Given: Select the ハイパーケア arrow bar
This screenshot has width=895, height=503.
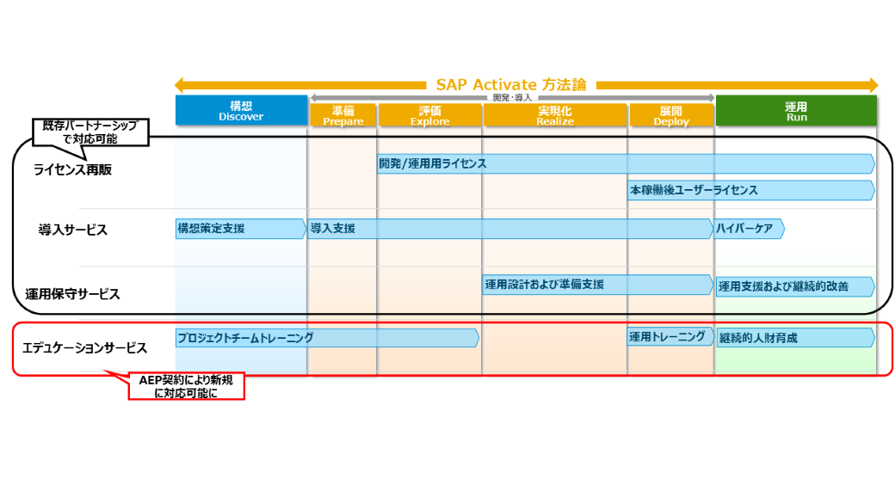Looking at the screenshot, I should [x=750, y=229].
